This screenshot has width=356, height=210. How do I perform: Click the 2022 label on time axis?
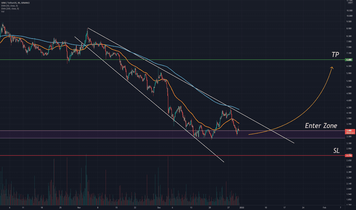pos(241,207)
